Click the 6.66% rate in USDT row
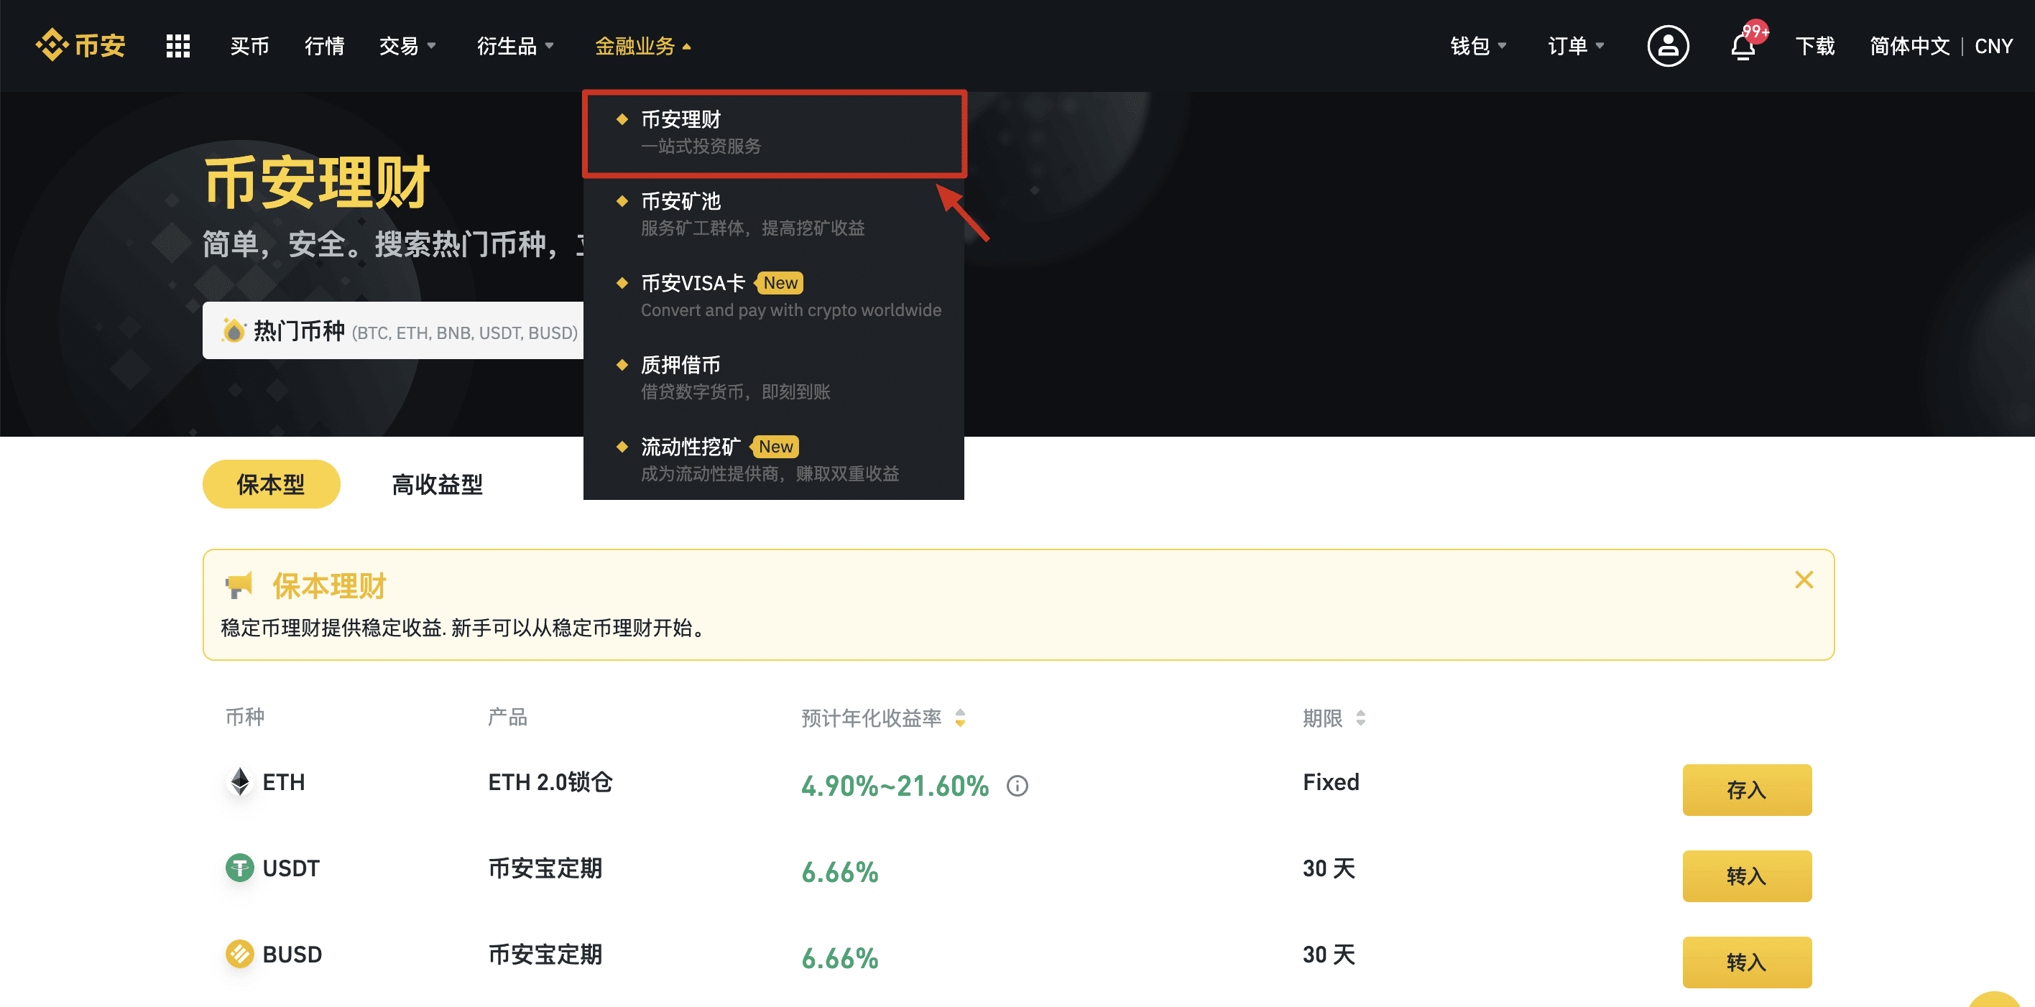 (840, 872)
